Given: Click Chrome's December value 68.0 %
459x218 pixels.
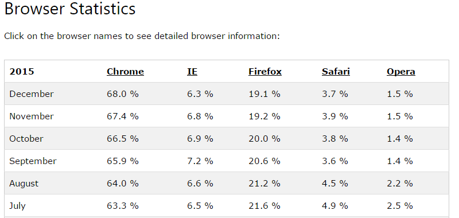Looking at the screenshot, I should 123,94.
